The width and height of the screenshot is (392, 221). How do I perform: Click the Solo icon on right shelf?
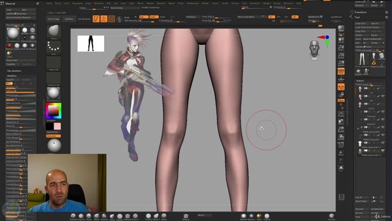tap(341, 168)
